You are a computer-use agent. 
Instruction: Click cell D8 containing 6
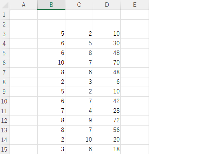107,82
